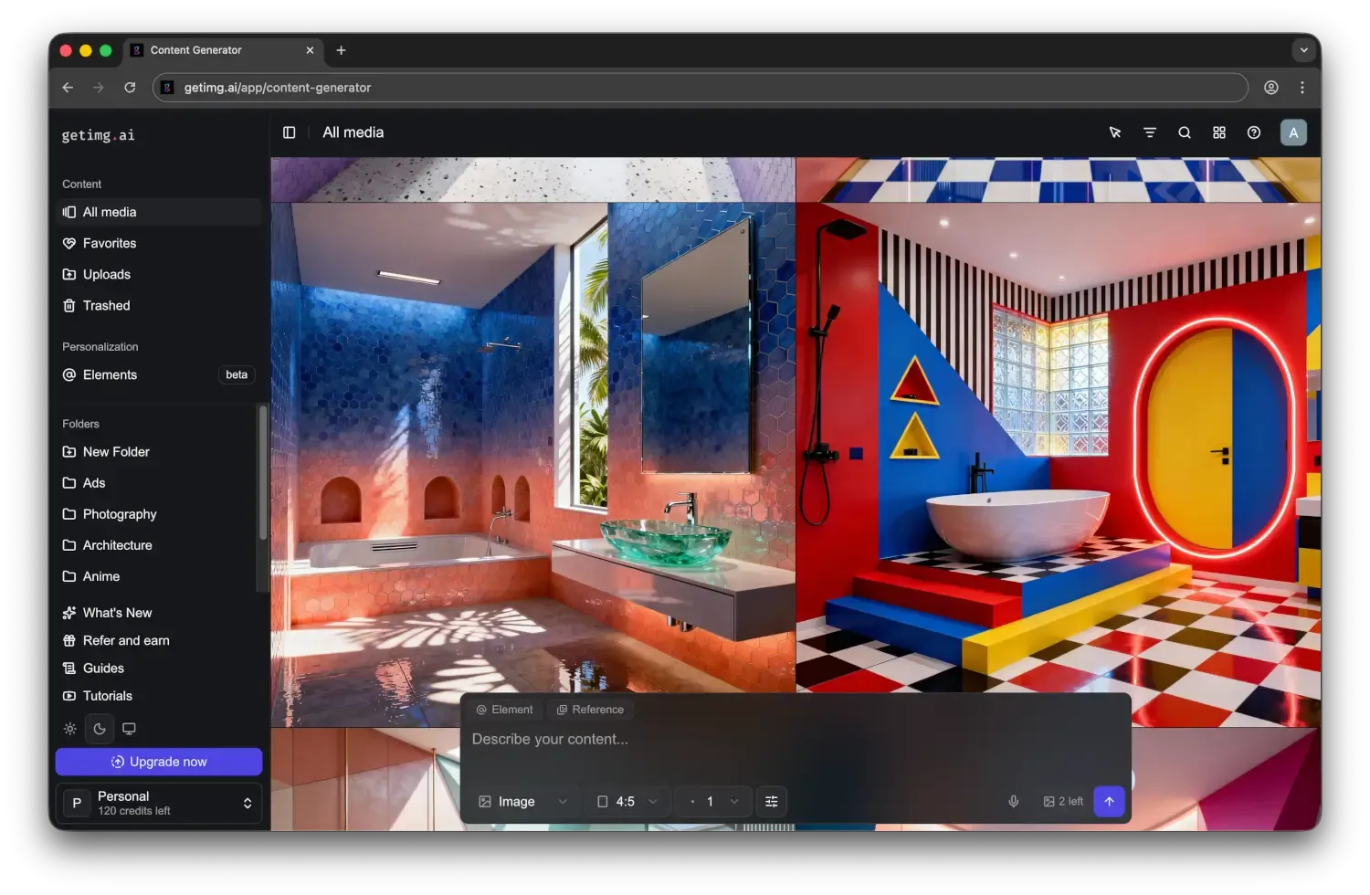The image size is (1370, 895).
Task: Open the grid layout view icon
Action: 1219,132
